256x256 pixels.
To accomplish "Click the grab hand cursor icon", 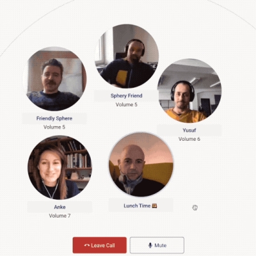I will coord(195,207).
